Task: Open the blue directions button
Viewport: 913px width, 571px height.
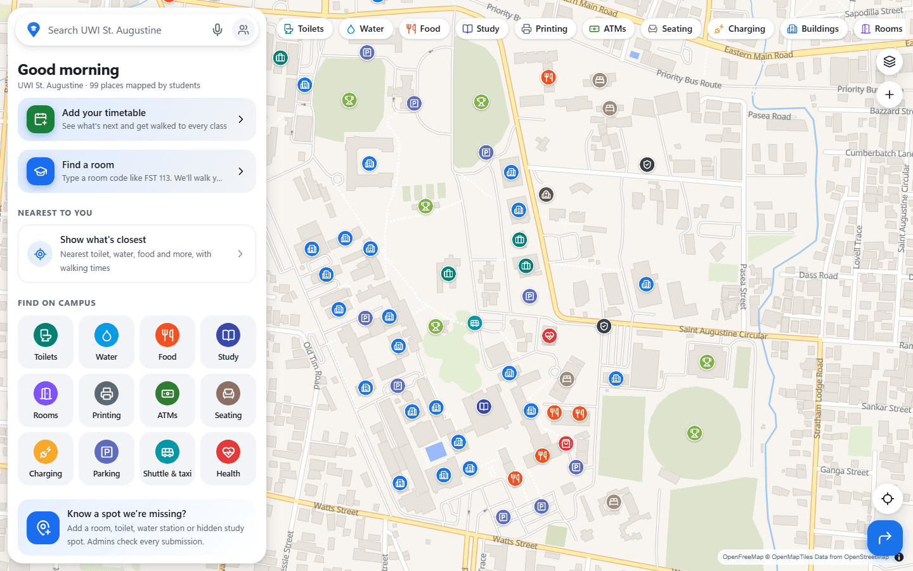Action: coord(885,538)
